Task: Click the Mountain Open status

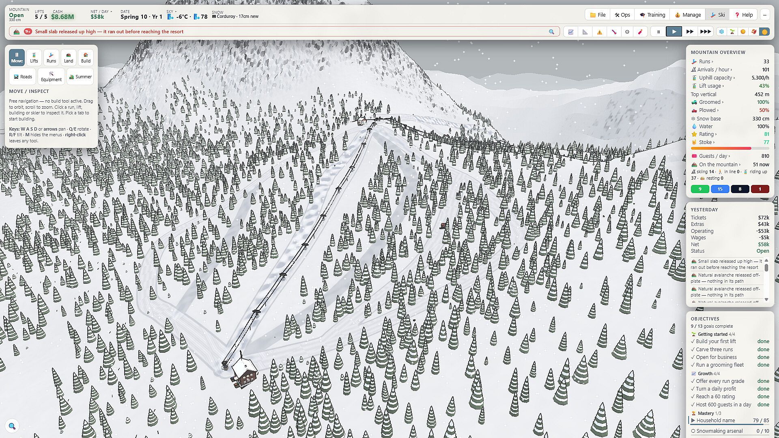Action: (16, 15)
